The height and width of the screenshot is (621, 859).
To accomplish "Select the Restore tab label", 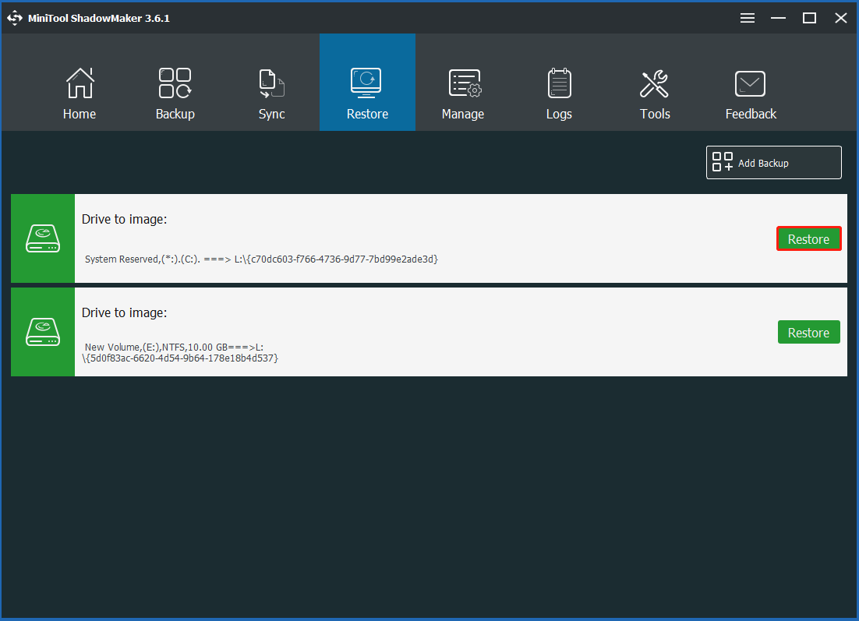I will (x=368, y=114).
